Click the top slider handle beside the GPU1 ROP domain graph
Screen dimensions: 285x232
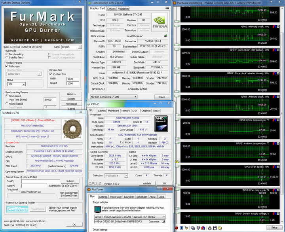pos(177,49)
